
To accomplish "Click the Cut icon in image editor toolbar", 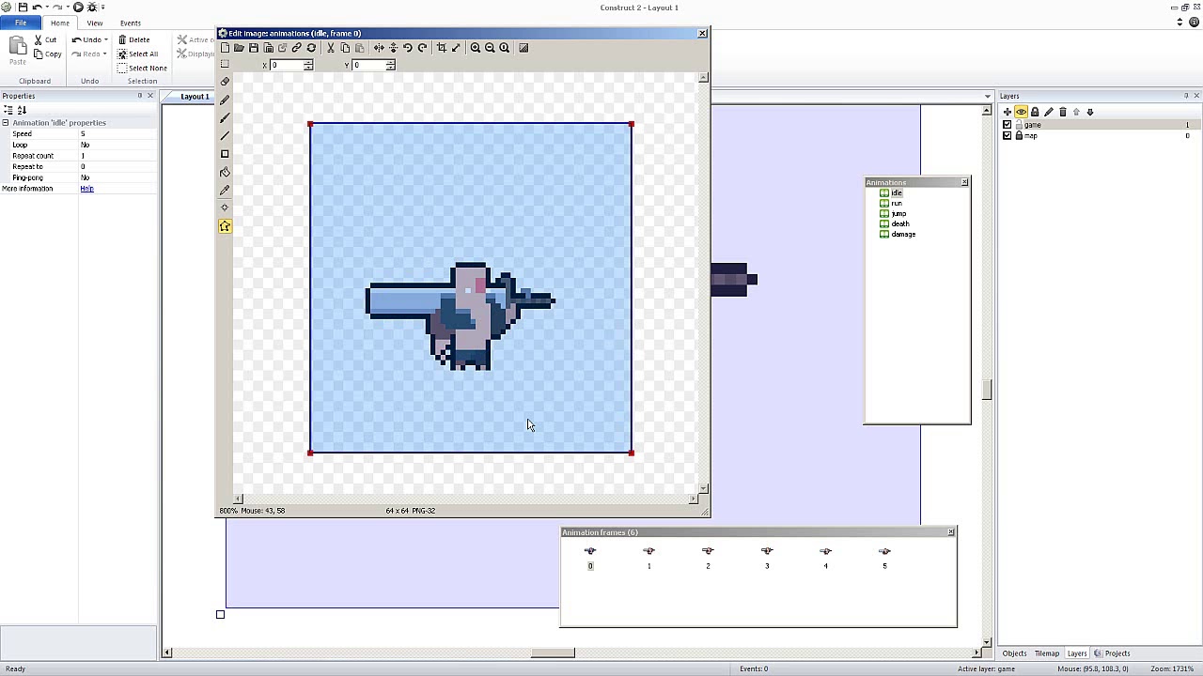I will coord(330,48).
